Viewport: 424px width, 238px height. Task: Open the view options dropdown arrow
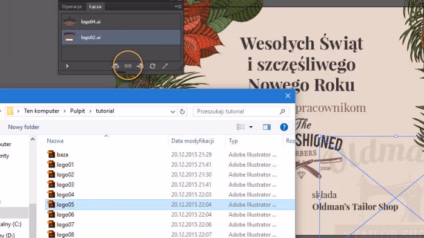(x=251, y=127)
